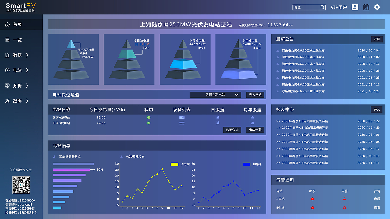Open the 设备列表 list icon for 区画A发电站
390x219 pixels.
(182, 118)
